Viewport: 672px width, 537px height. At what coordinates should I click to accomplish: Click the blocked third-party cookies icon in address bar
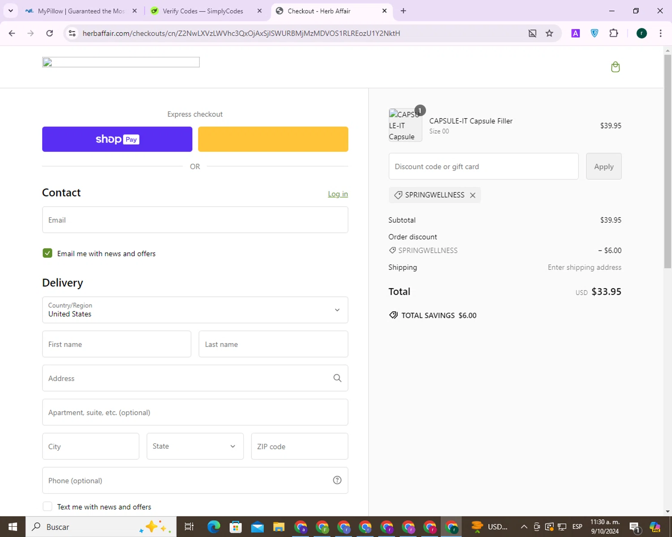[532, 33]
